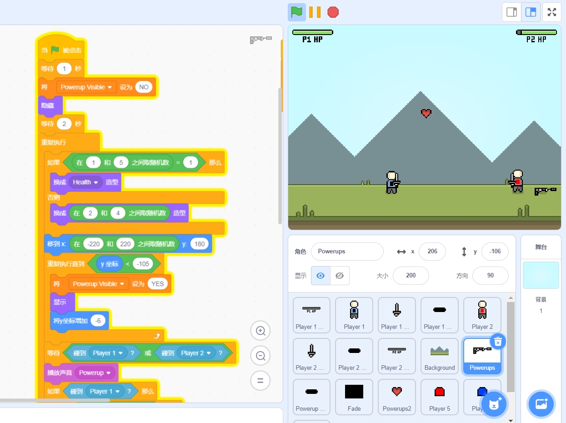Screen dimensions: 566x423
Task: Open Player 1 dropdown in wait-until block
Action: point(108,353)
